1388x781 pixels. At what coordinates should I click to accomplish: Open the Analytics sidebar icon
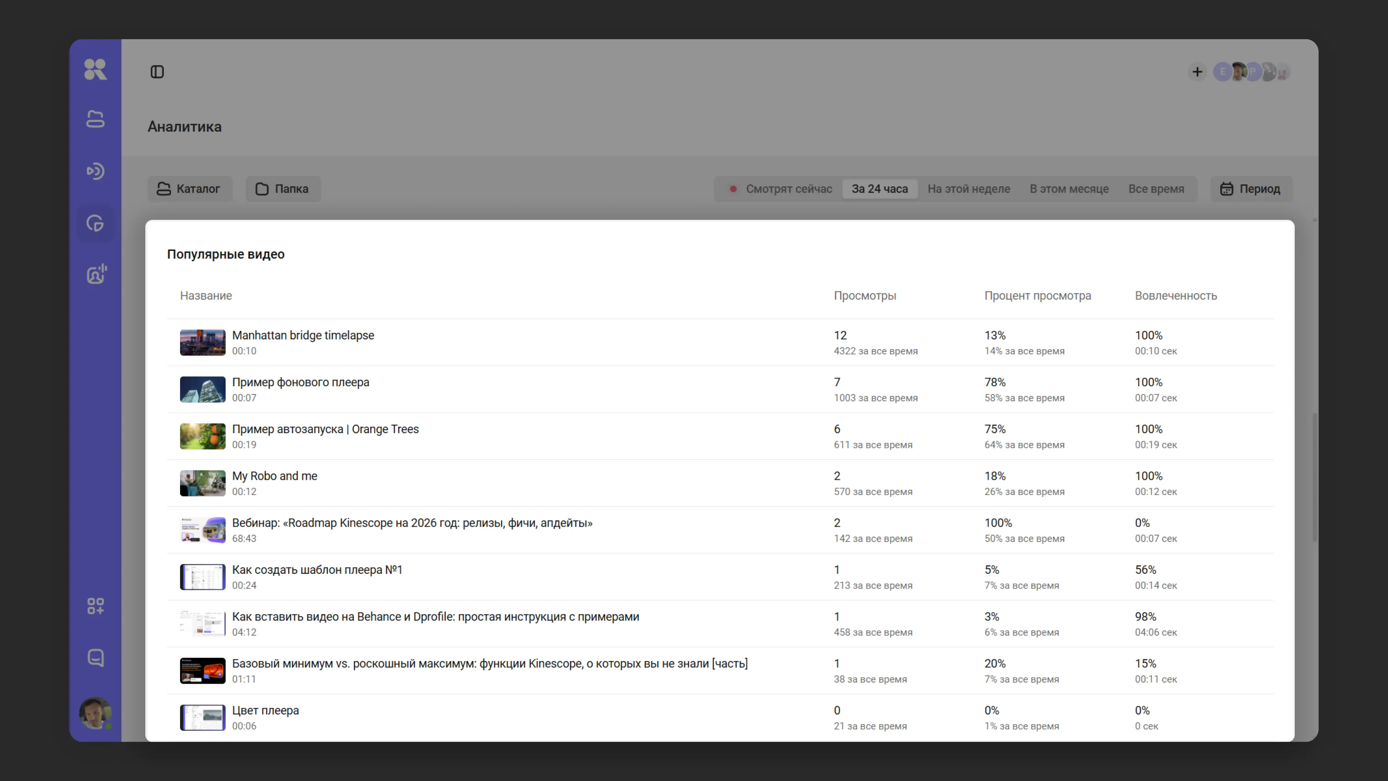point(95,223)
